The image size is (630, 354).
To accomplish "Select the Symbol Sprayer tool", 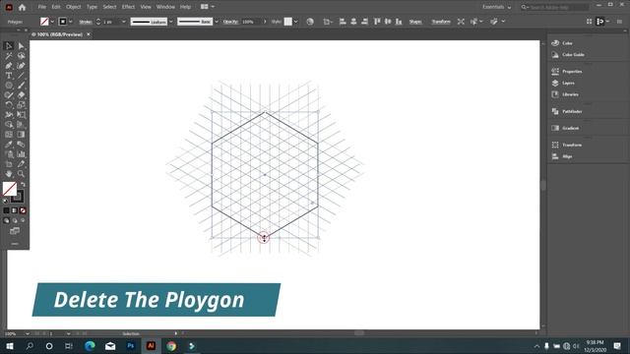I will click(x=9, y=154).
